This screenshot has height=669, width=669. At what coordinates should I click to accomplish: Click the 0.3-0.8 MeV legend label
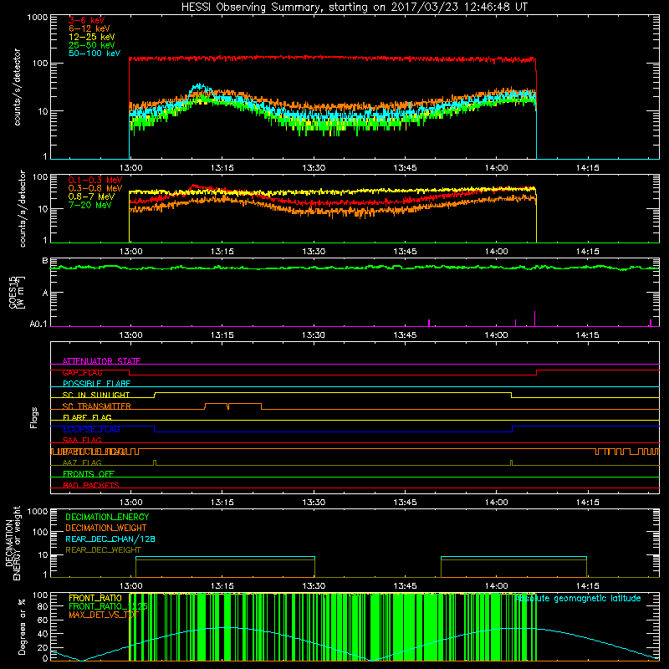pos(95,188)
